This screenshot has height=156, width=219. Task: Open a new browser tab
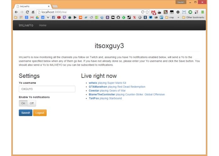(x=55, y=6)
